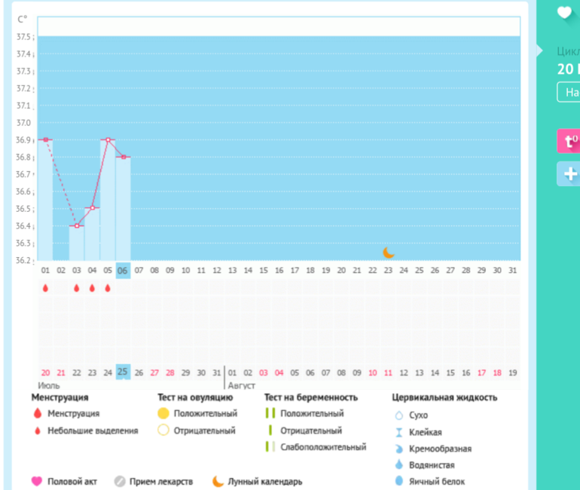The width and height of the screenshot is (580, 490).
Task: Click the egg white cervical fluid icon
Action: [x=399, y=481]
